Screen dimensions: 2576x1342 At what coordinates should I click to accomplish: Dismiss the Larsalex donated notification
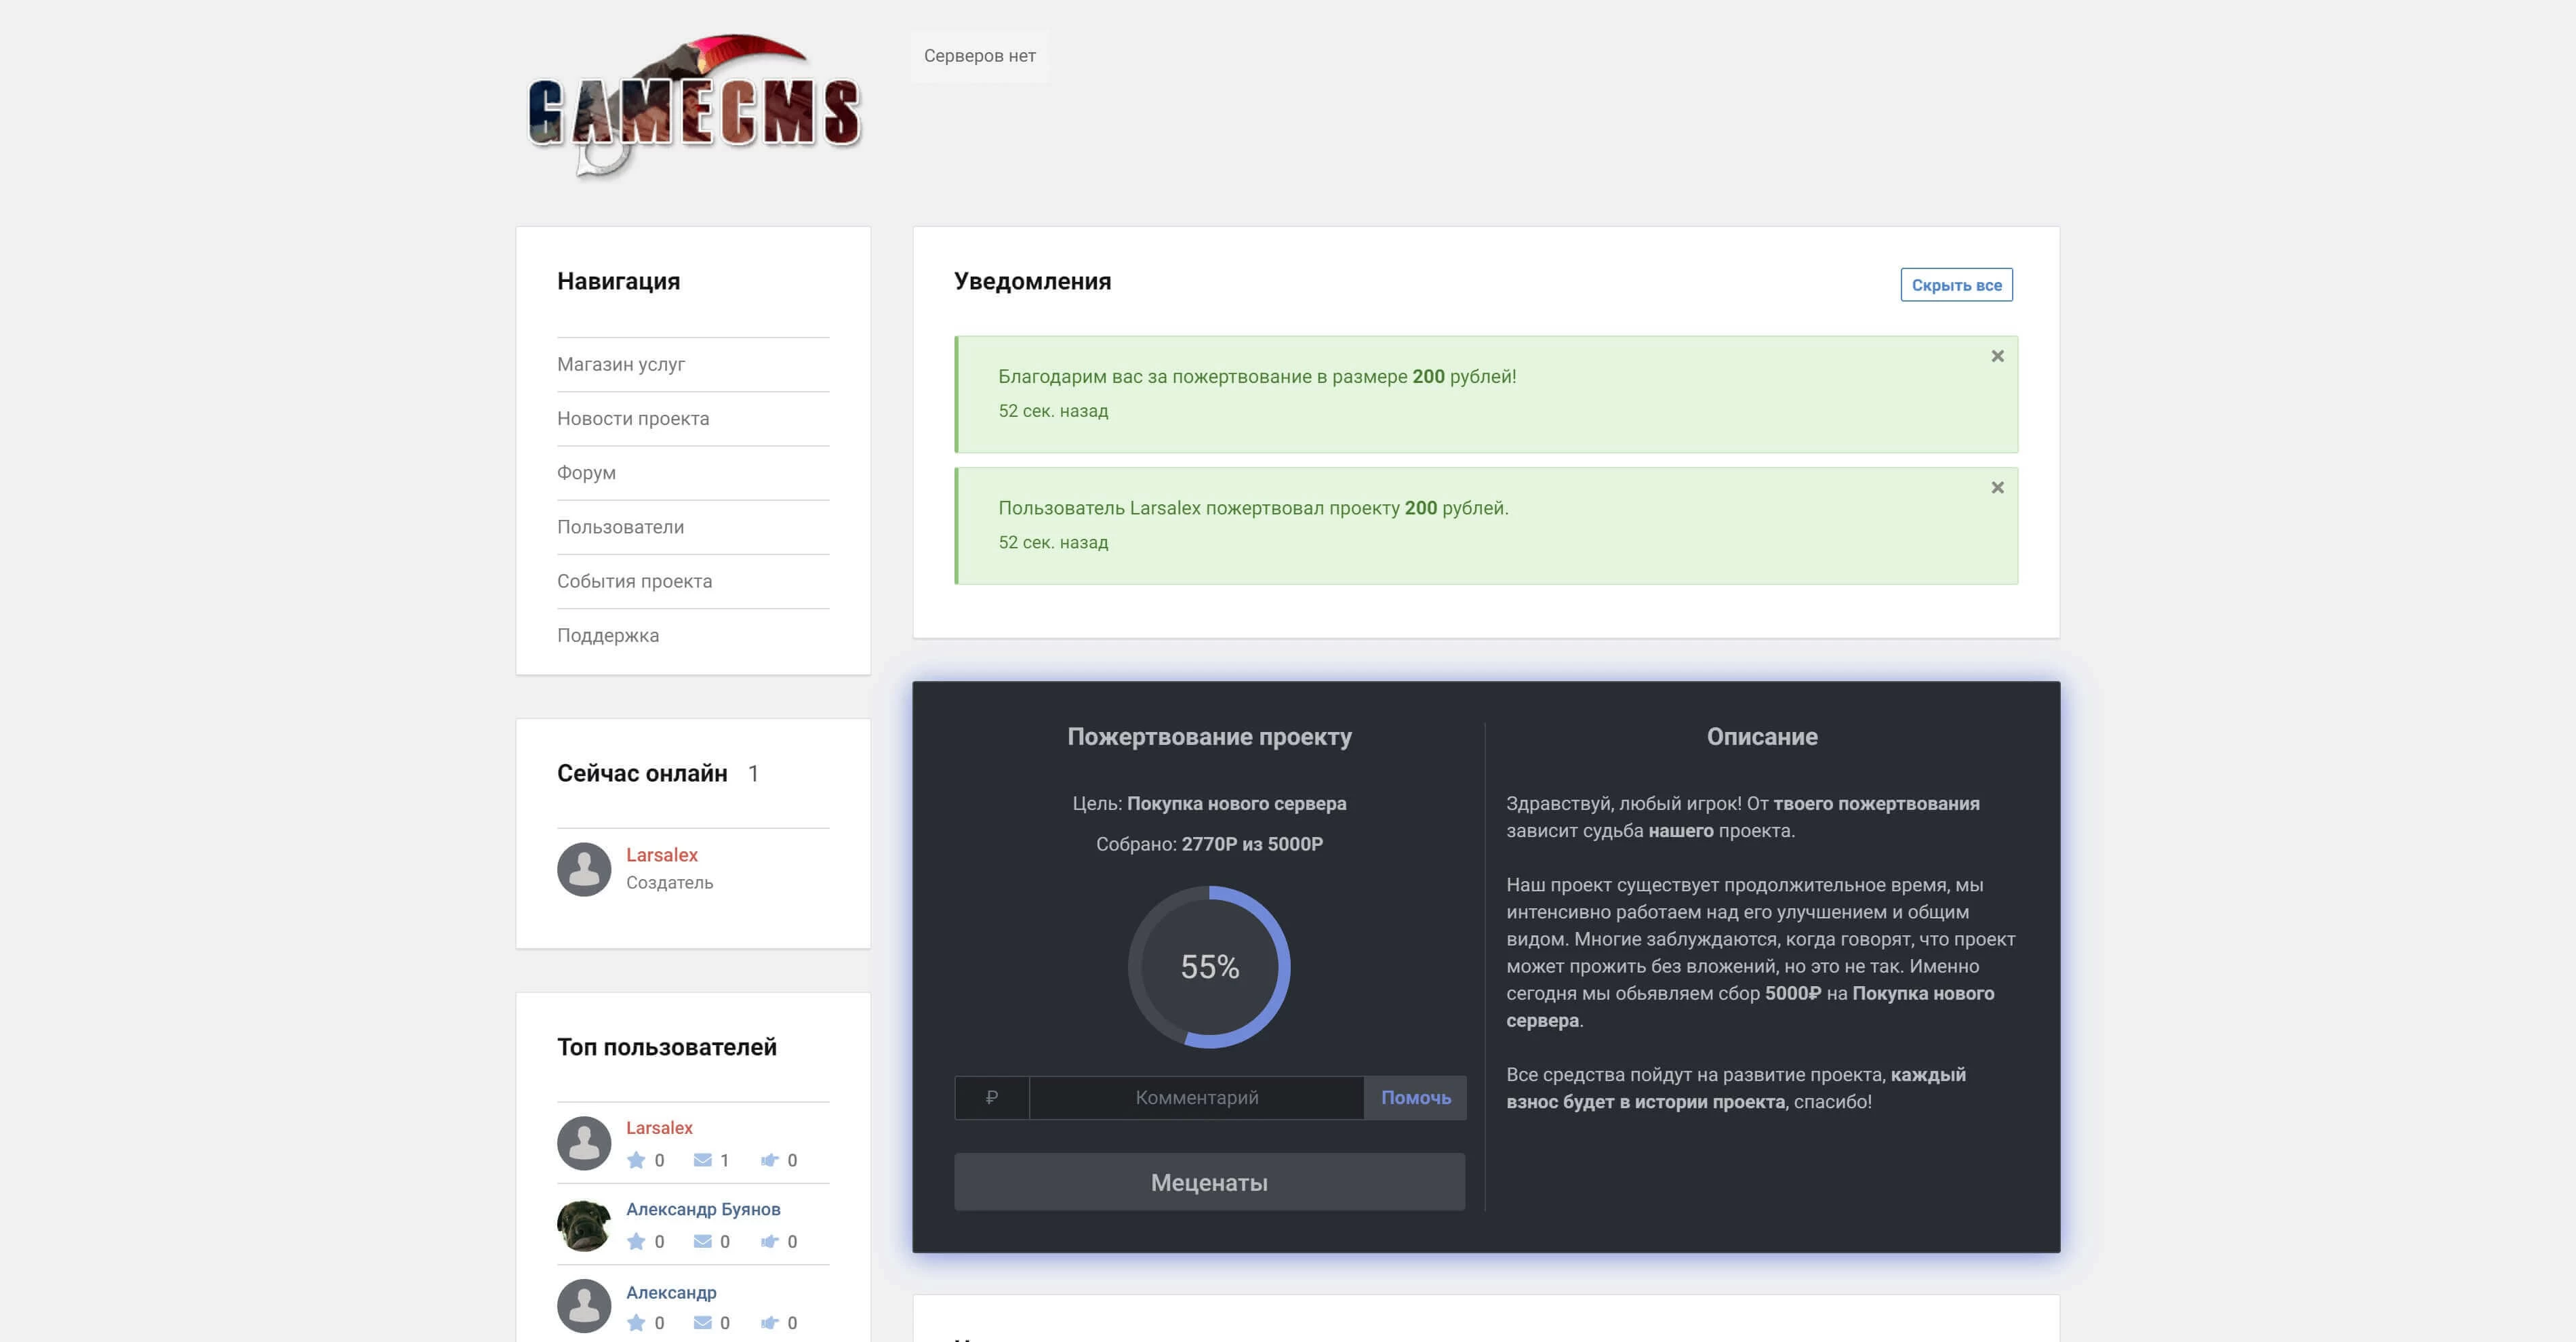click(x=1997, y=488)
